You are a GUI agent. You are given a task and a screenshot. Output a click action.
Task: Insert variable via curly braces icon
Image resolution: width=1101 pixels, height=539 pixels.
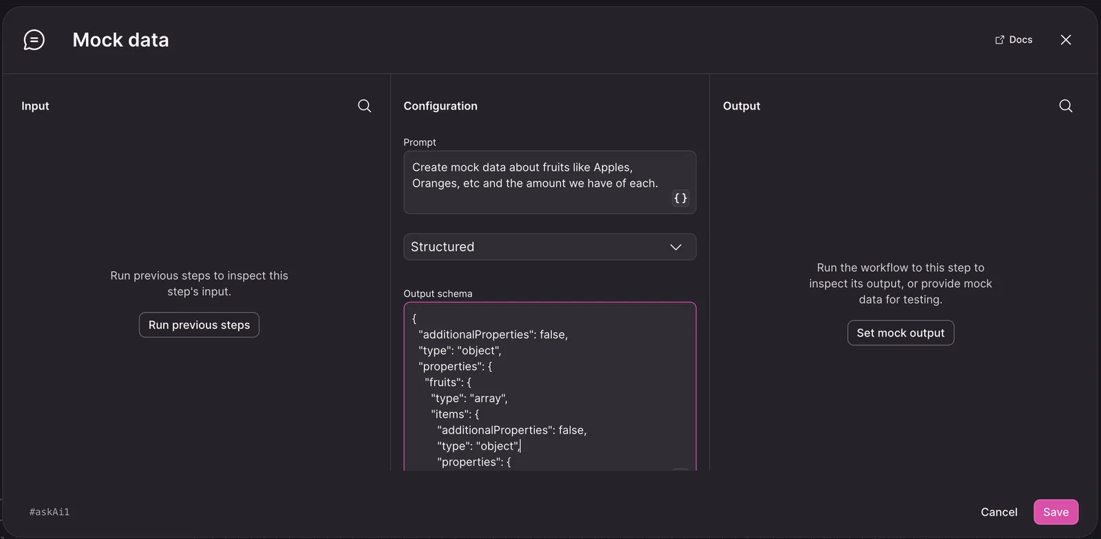coord(681,198)
